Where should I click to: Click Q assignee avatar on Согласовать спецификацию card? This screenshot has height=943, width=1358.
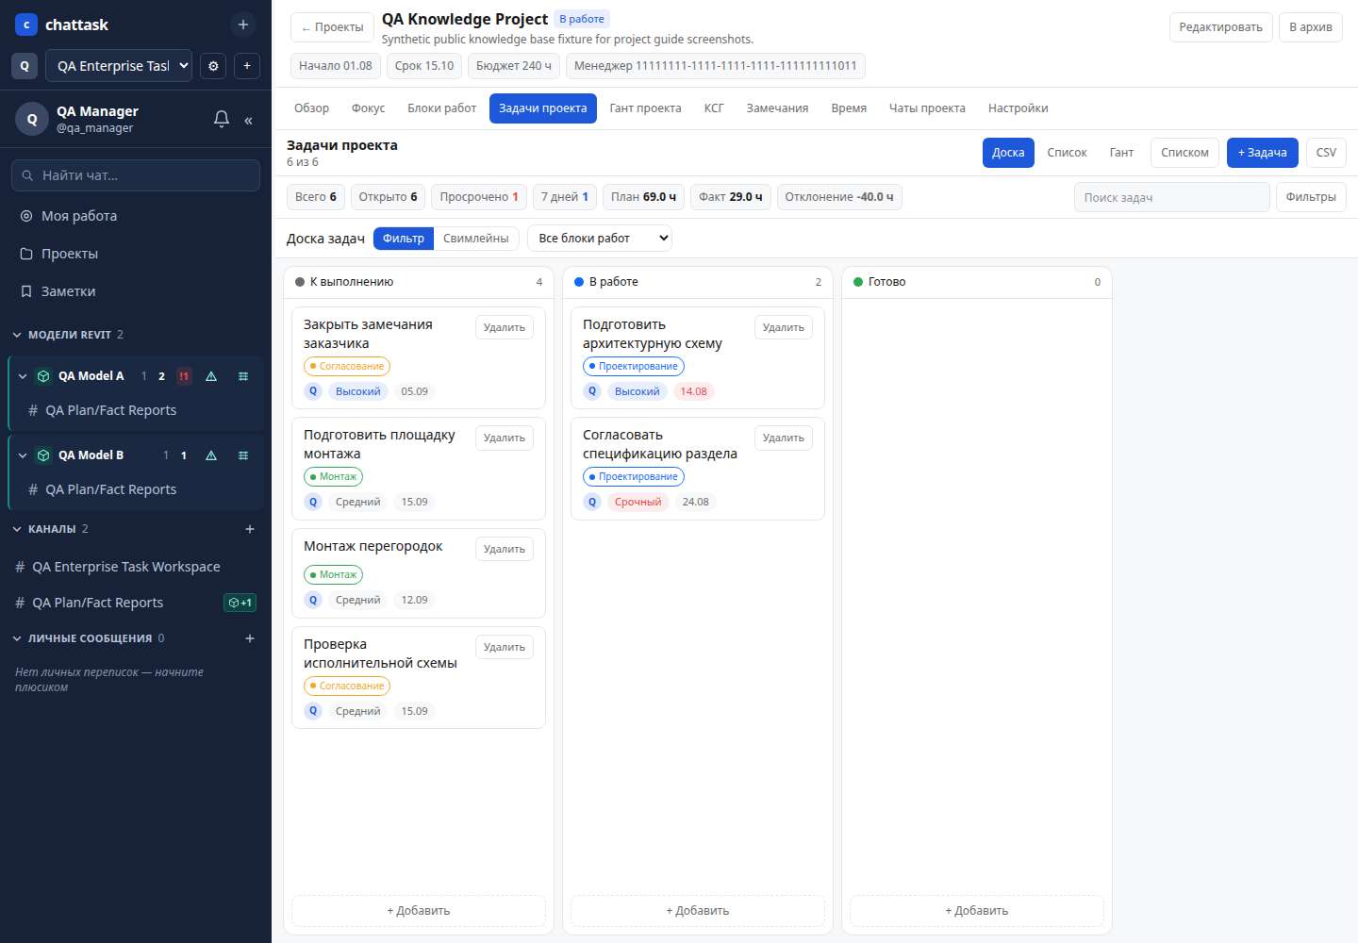pyautogui.click(x=592, y=502)
